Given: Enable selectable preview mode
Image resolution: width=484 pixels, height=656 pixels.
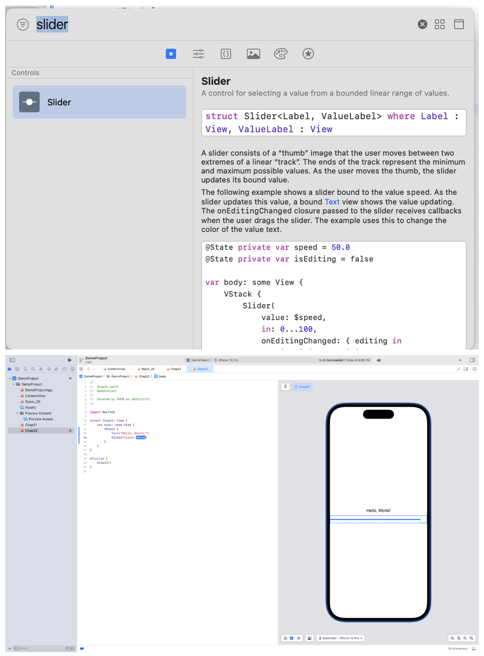Looking at the screenshot, I should (x=292, y=638).
